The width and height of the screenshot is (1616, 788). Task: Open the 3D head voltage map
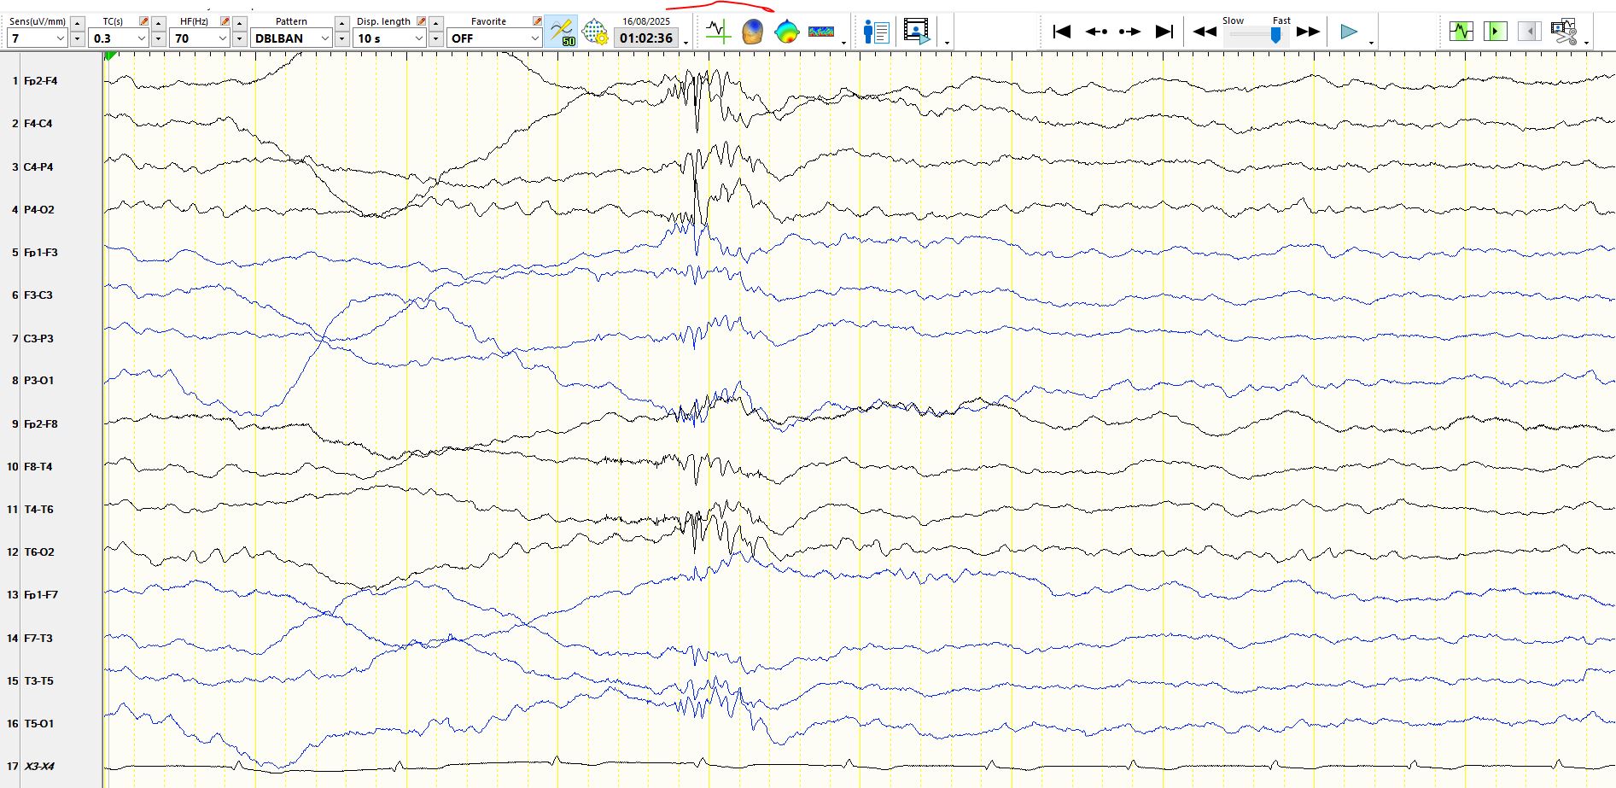click(x=752, y=32)
